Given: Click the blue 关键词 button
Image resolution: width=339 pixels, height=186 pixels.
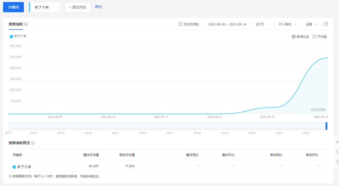Looking at the screenshot, I should [13, 7].
